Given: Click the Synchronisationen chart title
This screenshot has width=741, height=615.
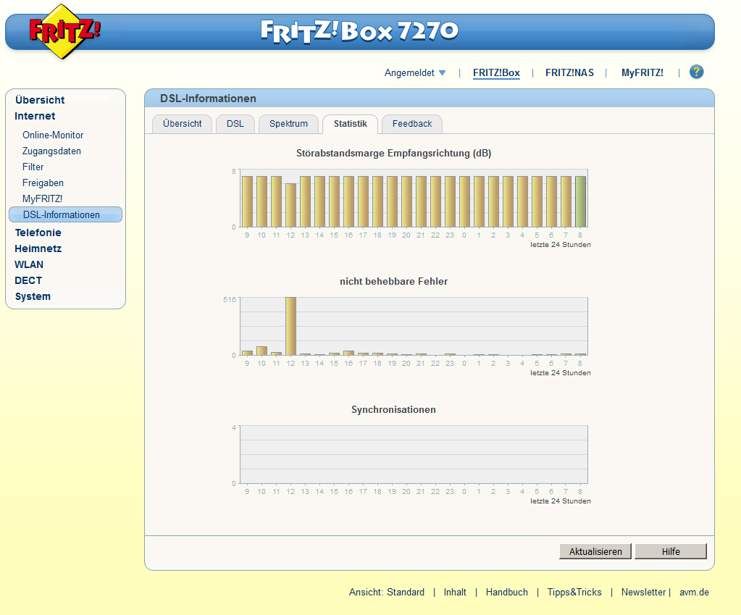Looking at the screenshot, I should pos(393,409).
